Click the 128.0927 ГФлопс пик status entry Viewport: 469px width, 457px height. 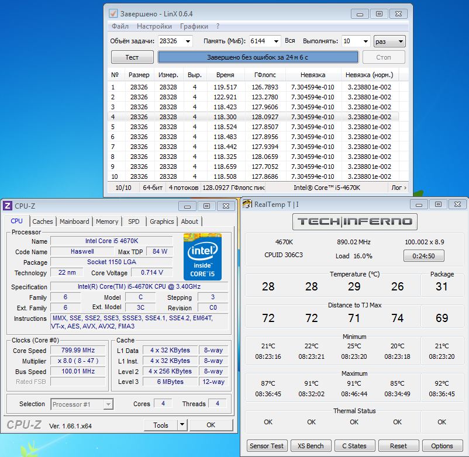pos(233,188)
